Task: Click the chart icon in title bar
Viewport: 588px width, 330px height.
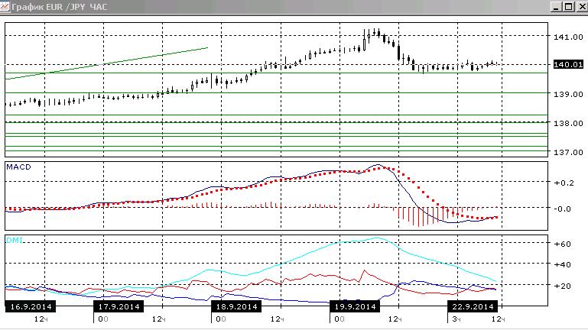Action: pos(4,7)
